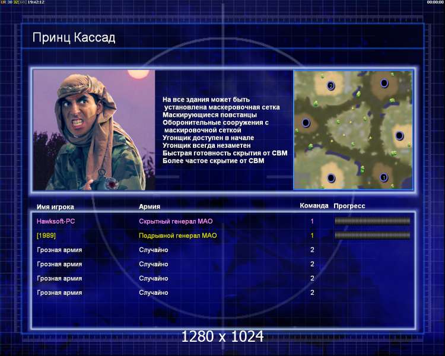Screen dimensions: 445x356
Task: Click the last 'Грозная армия' player entry
Action: tap(59, 293)
